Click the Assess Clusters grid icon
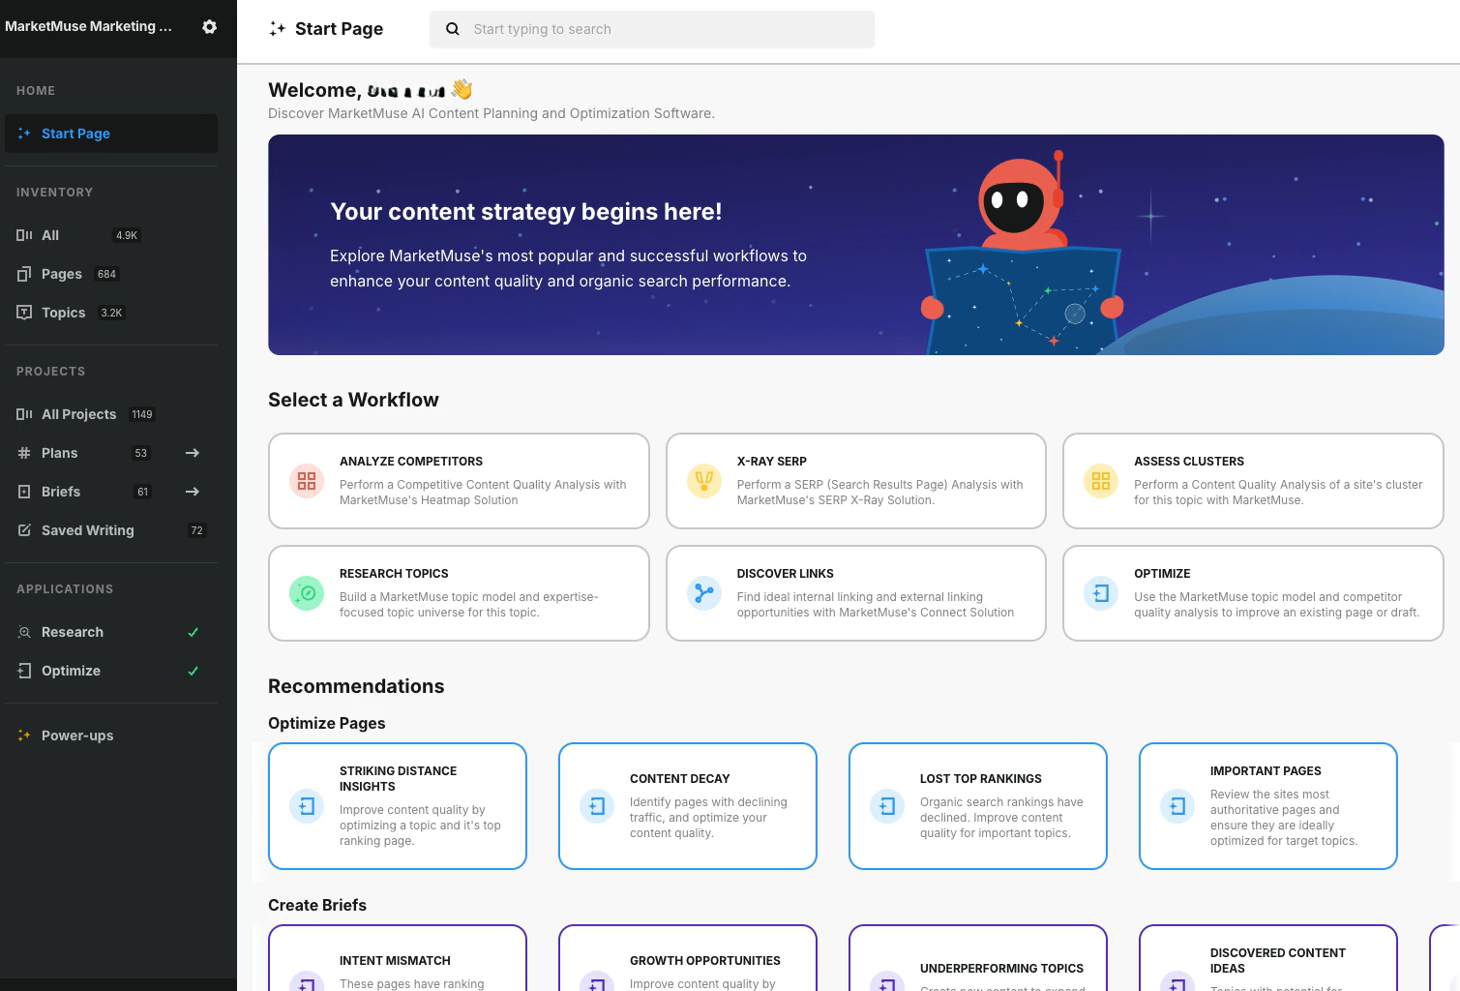1460x991 pixels. [1101, 481]
